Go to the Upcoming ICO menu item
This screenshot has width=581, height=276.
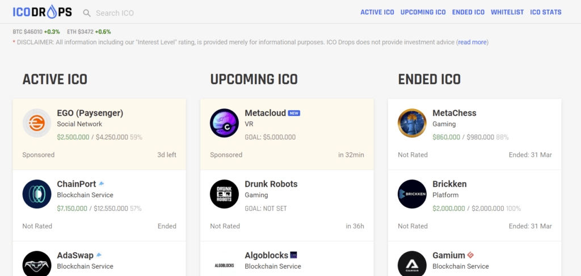[x=423, y=12]
